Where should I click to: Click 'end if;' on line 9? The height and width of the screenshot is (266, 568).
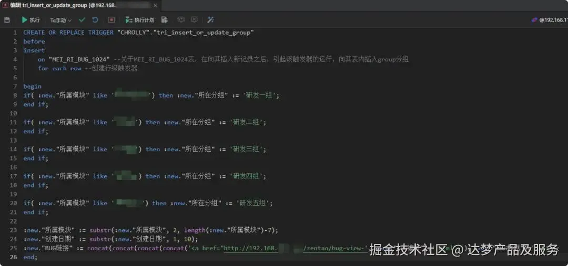(x=36, y=104)
